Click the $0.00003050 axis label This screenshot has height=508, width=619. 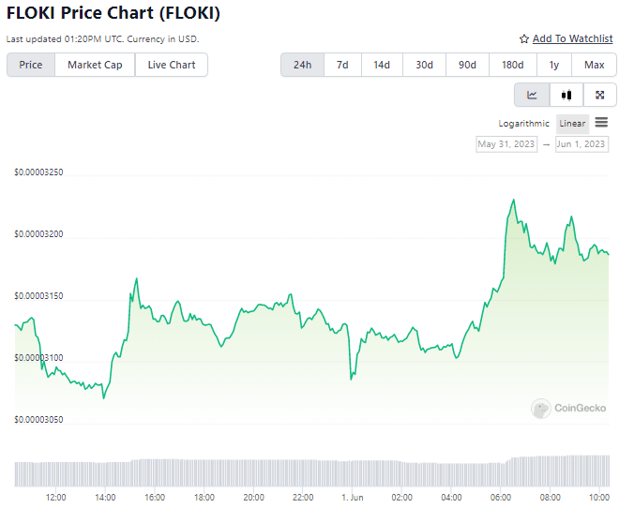click(x=38, y=420)
